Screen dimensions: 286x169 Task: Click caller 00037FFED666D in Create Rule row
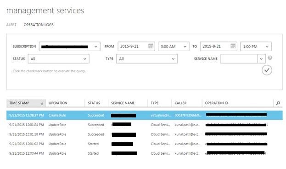(188, 115)
